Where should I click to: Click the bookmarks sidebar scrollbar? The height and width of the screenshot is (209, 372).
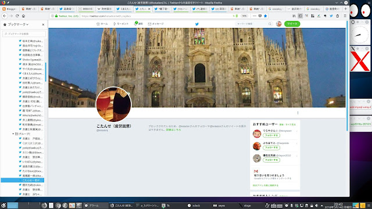coord(45,72)
